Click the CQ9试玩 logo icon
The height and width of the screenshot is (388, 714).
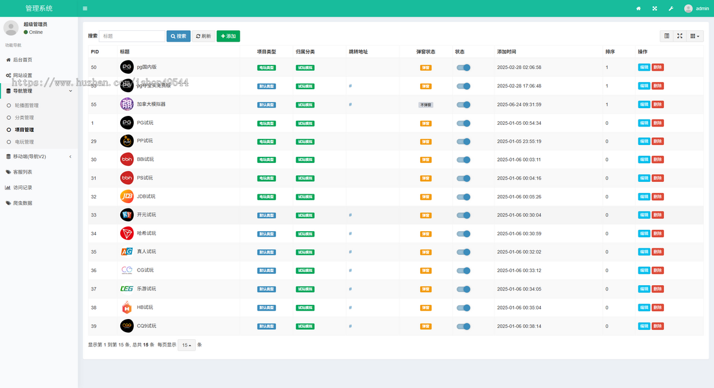coord(127,326)
